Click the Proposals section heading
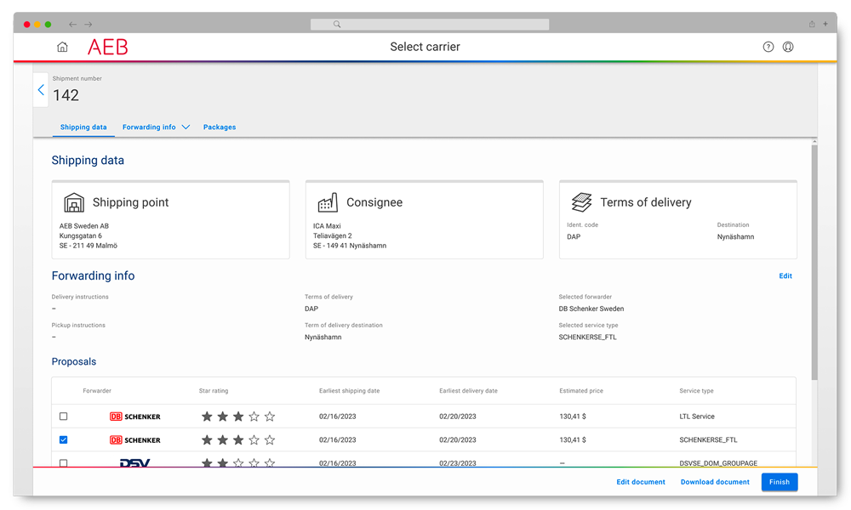 coord(74,361)
